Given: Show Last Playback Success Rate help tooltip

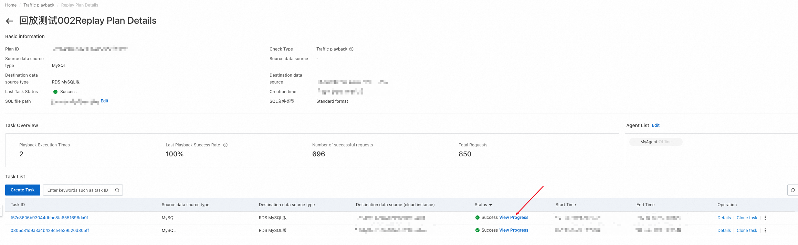Looking at the screenshot, I should [225, 145].
